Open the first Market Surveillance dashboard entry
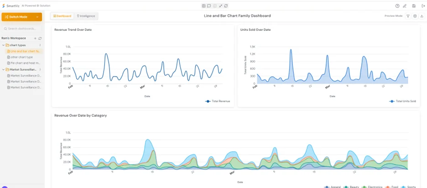The image size is (427, 188). pyautogui.click(x=24, y=75)
